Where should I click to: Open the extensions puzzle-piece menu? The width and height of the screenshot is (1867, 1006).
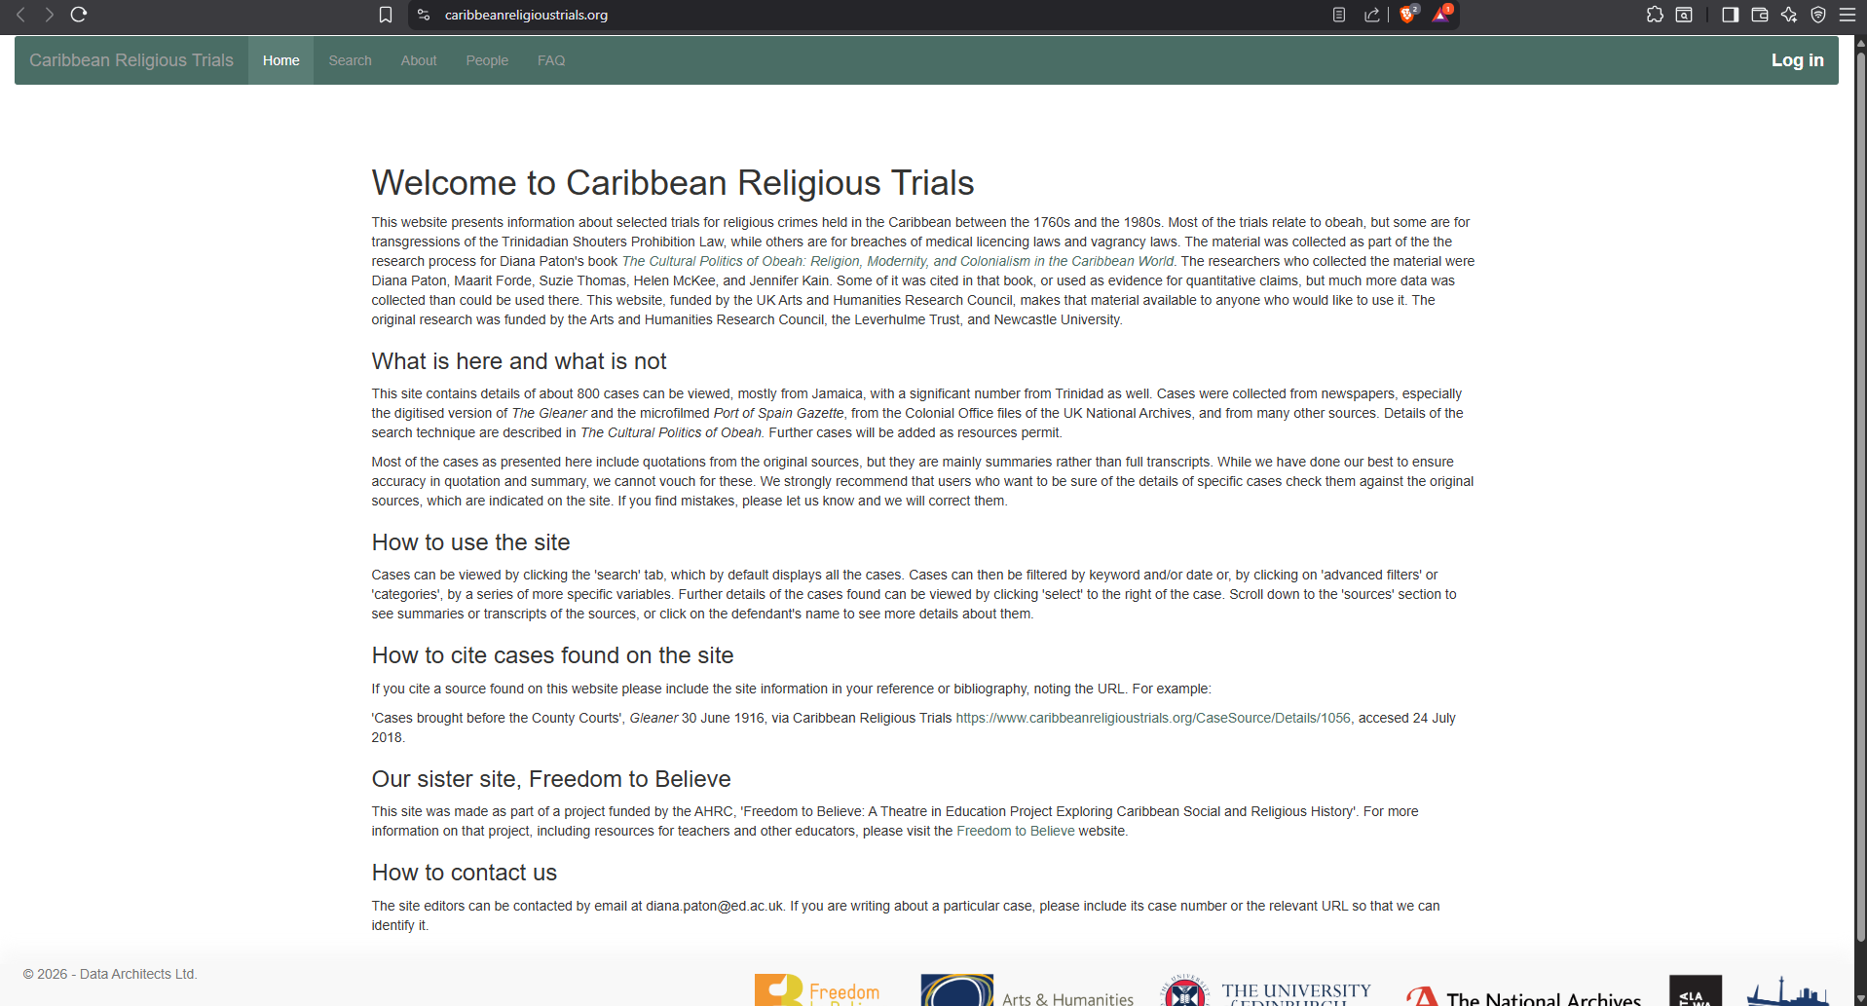click(1655, 15)
